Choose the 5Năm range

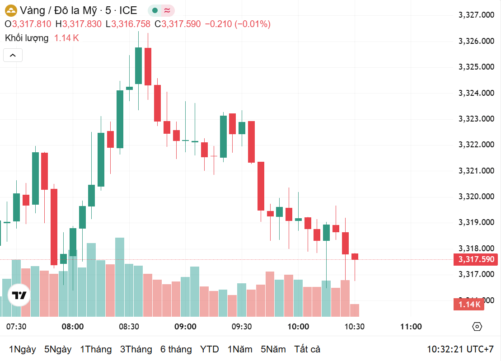tap(273, 349)
